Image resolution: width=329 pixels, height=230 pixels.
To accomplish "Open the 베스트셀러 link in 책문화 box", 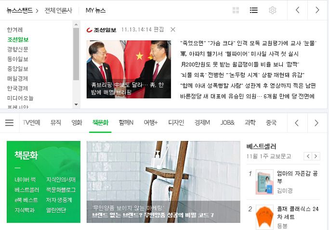I will 26,190.
